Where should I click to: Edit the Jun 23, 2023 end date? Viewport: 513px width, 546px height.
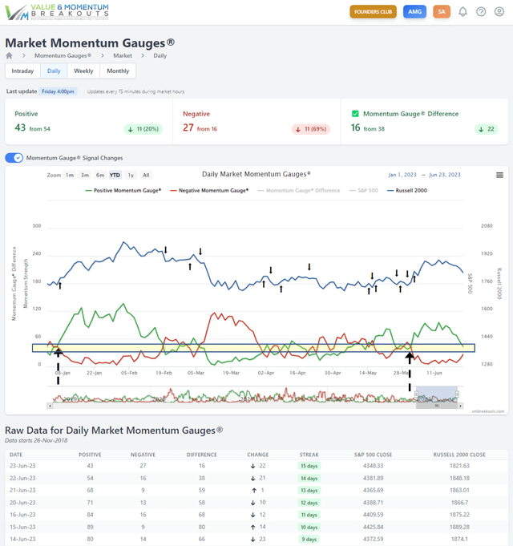pyautogui.click(x=444, y=175)
